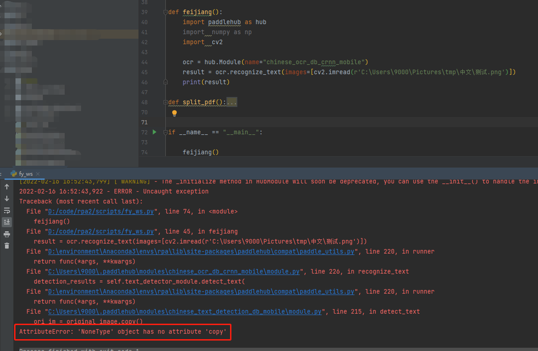This screenshot has height=351, width=538.
Task: Click 'ori_im = original_image.copy()' console line
Action: coord(88,321)
